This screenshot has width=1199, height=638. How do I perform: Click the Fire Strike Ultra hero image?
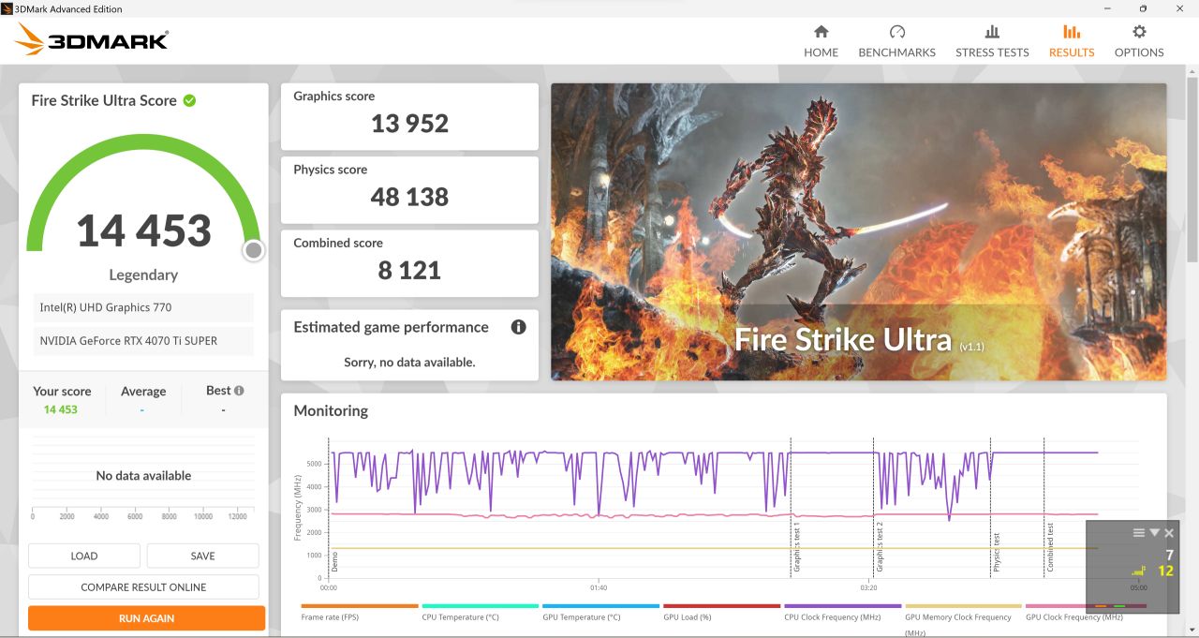[x=859, y=231]
